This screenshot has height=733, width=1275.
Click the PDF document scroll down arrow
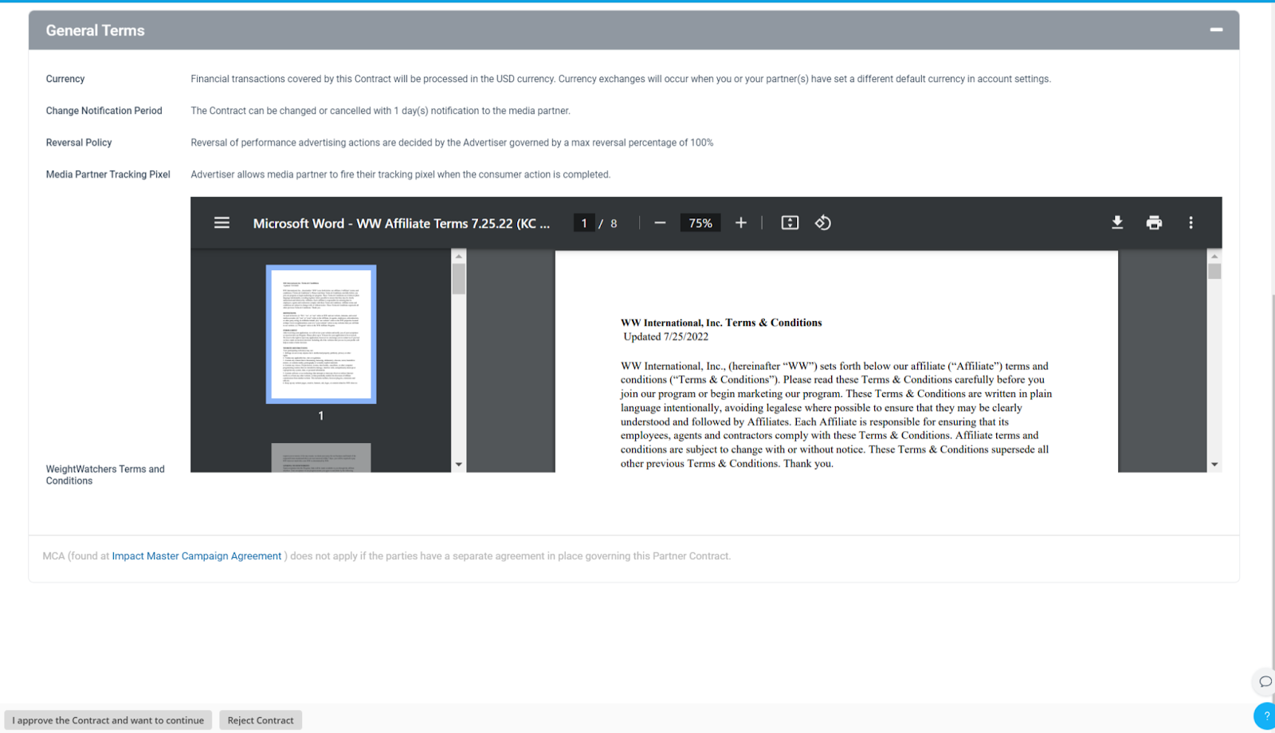[1214, 464]
